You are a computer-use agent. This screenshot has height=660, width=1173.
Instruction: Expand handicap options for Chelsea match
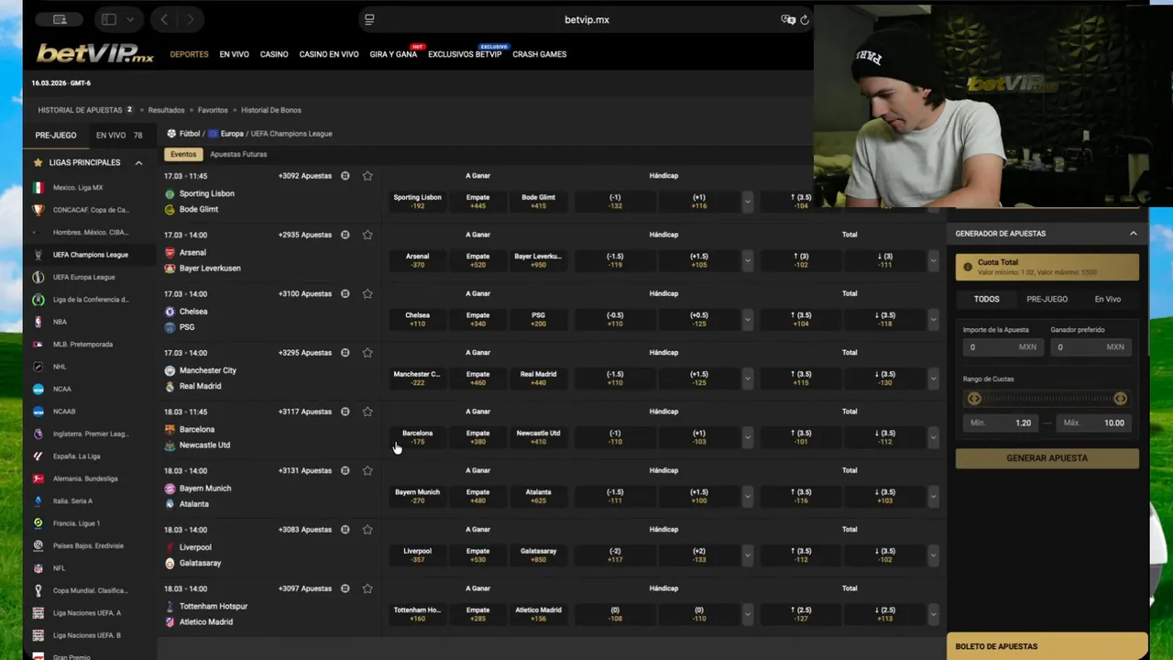click(747, 320)
